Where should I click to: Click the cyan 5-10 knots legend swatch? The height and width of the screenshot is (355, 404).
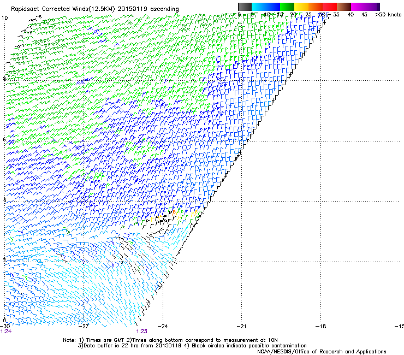(x=259, y=7)
